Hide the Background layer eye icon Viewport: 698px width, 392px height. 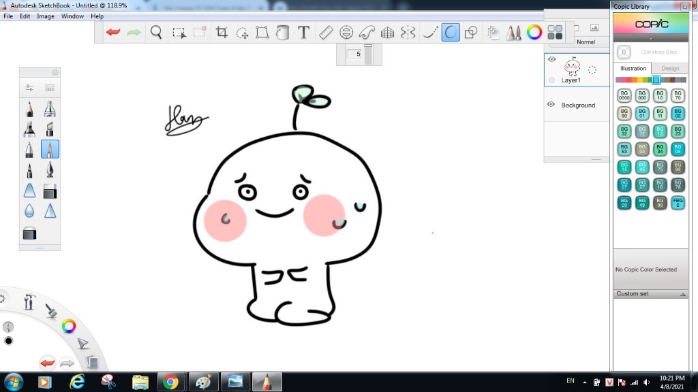point(551,104)
